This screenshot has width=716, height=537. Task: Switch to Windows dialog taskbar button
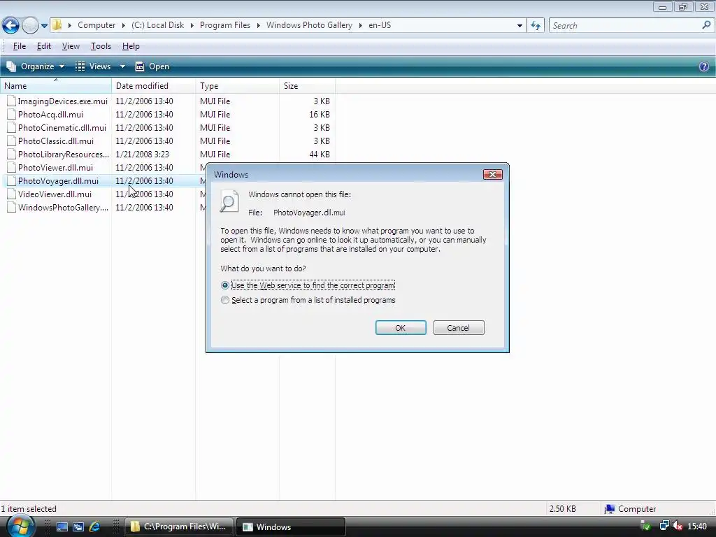290,527
